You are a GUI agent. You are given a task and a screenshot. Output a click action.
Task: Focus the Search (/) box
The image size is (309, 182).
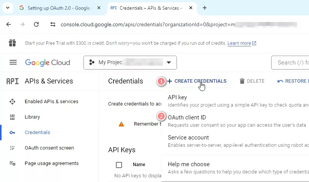coord(290,63)
